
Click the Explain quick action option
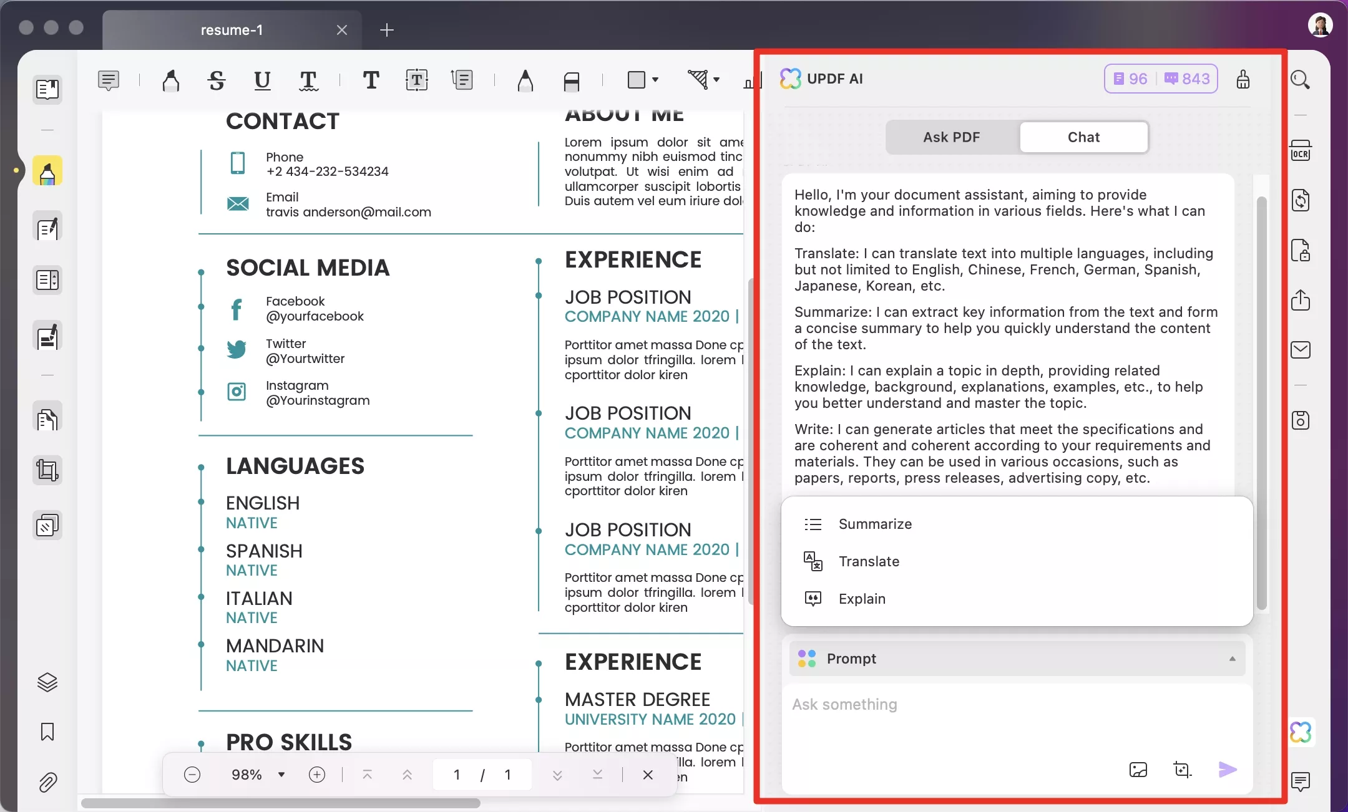[862, 599]
